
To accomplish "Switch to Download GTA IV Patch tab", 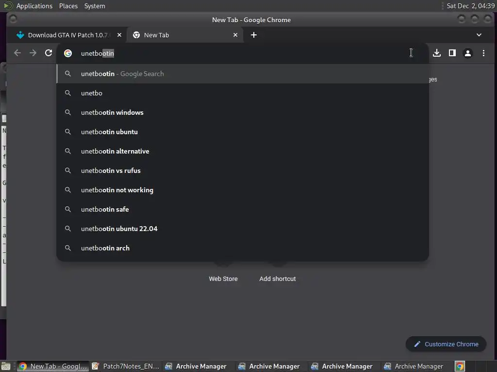I will tap(68, 35).
